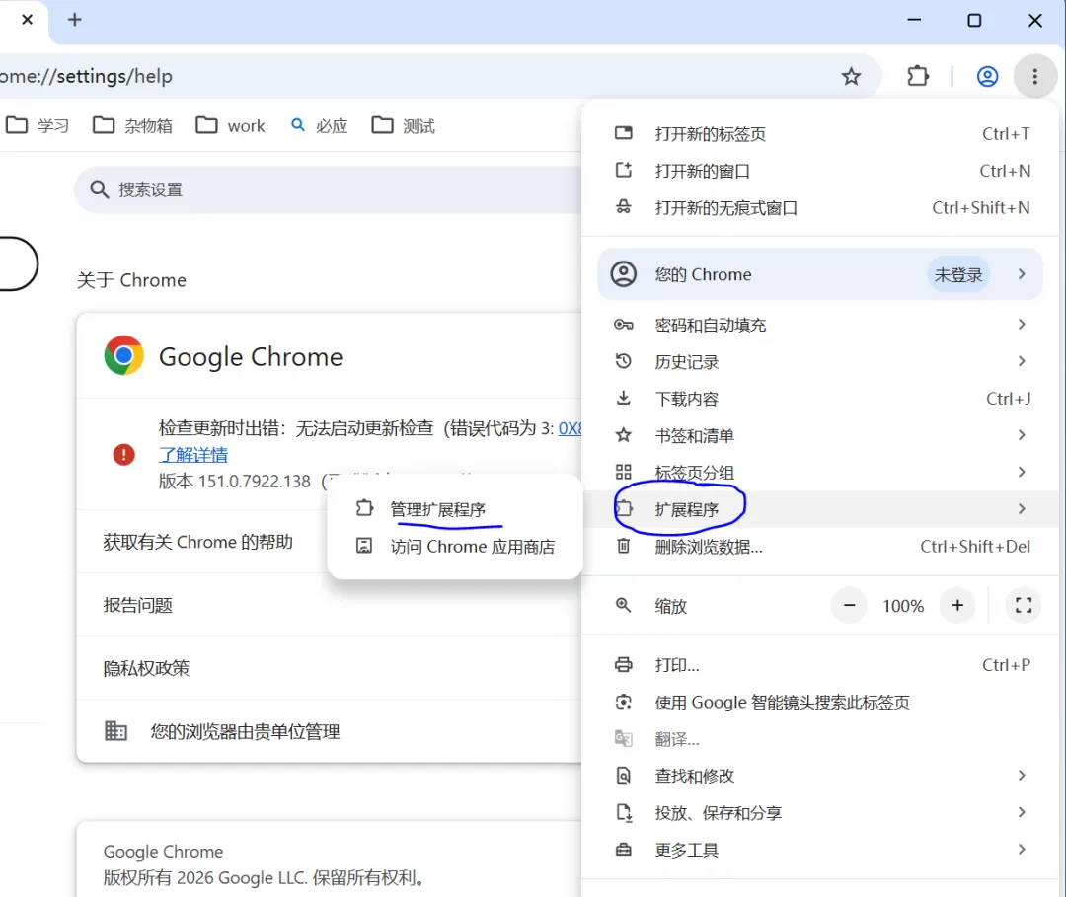The width and height of the screenshot is (1066, 897).
Task: Open 下载内容 from the menu
Action: click(820, 399)
